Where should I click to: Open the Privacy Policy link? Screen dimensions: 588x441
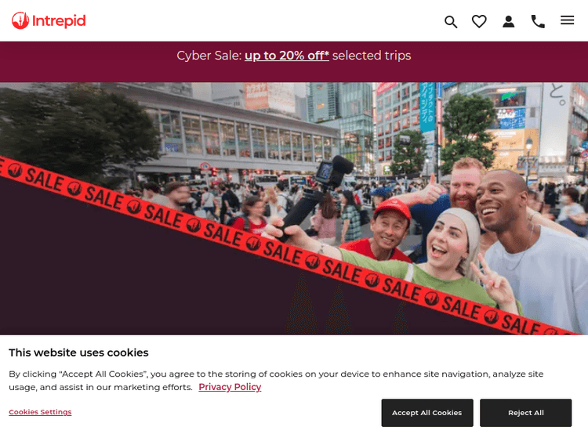230,387
